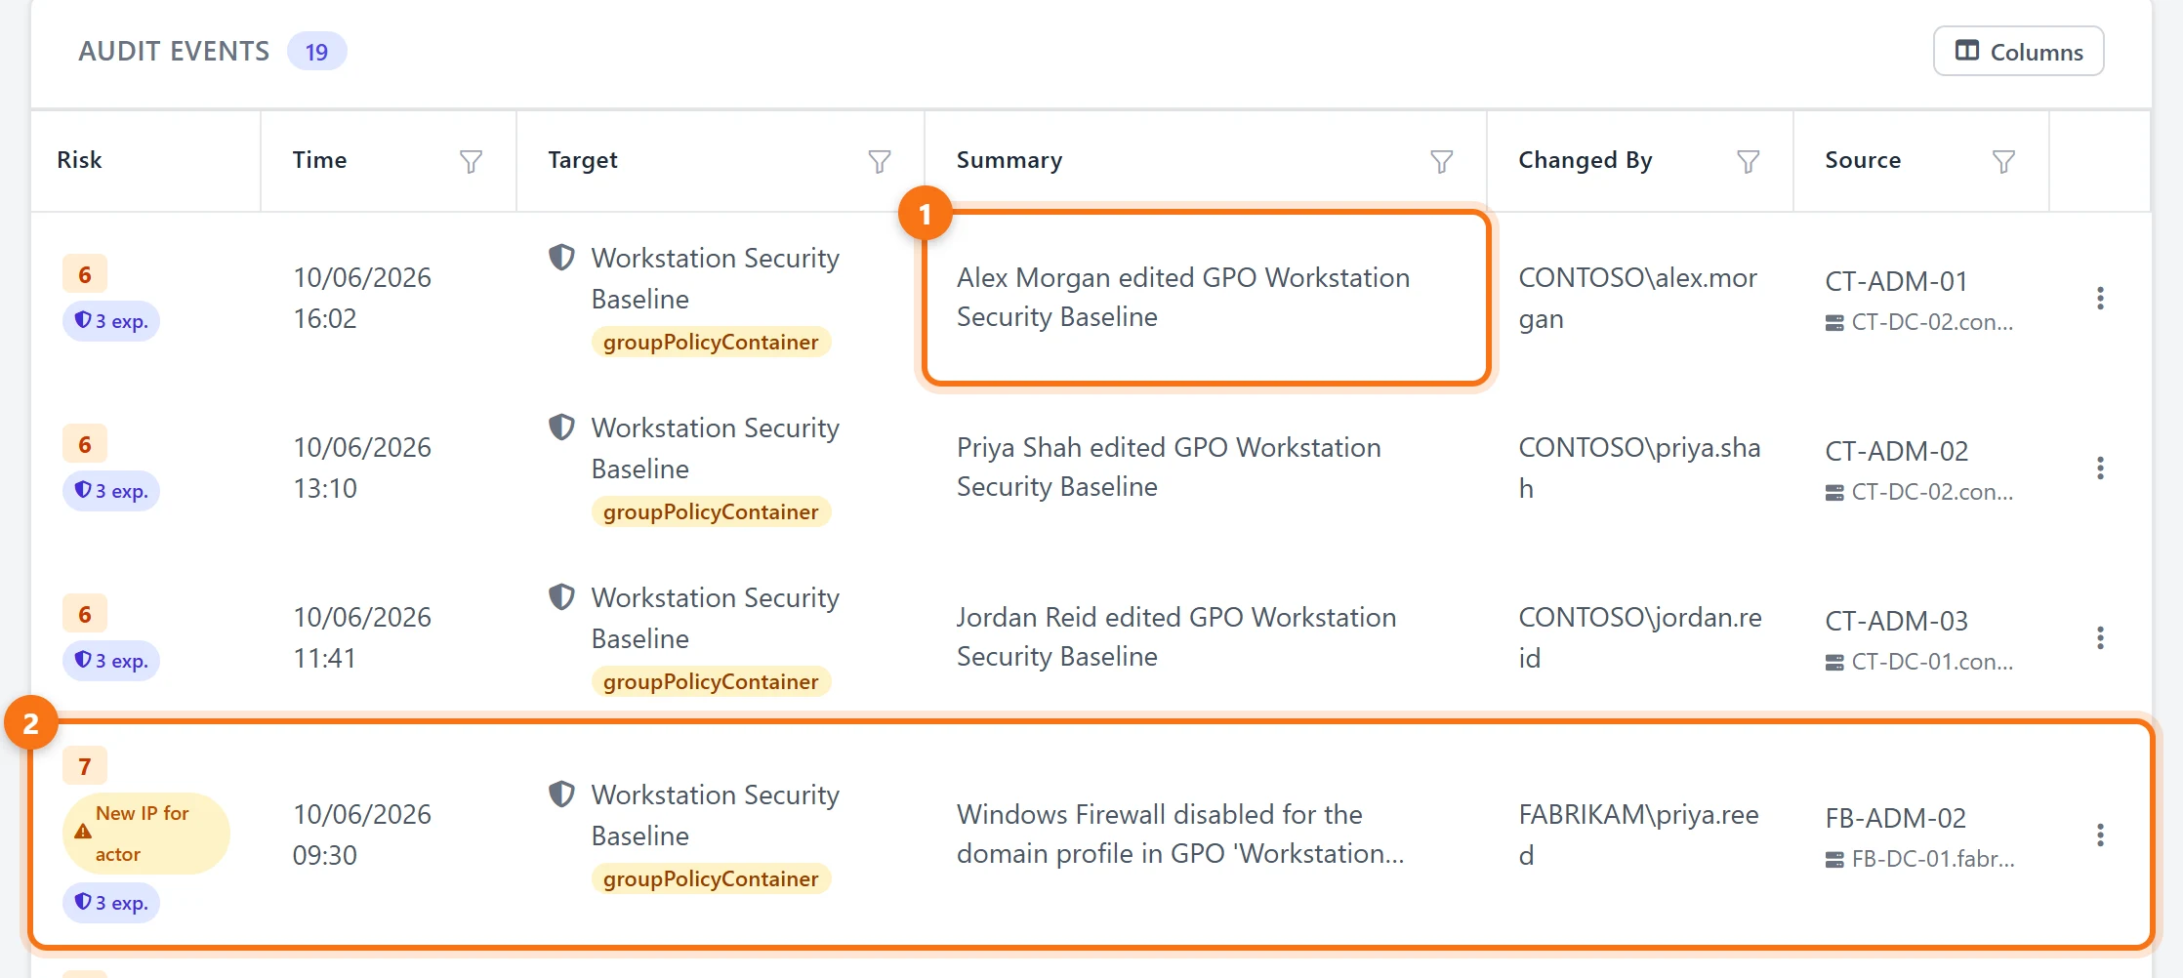Viewport: 2183px width, 978px height.
Task: Click the Summary column header label
Action: [1009, 160]
